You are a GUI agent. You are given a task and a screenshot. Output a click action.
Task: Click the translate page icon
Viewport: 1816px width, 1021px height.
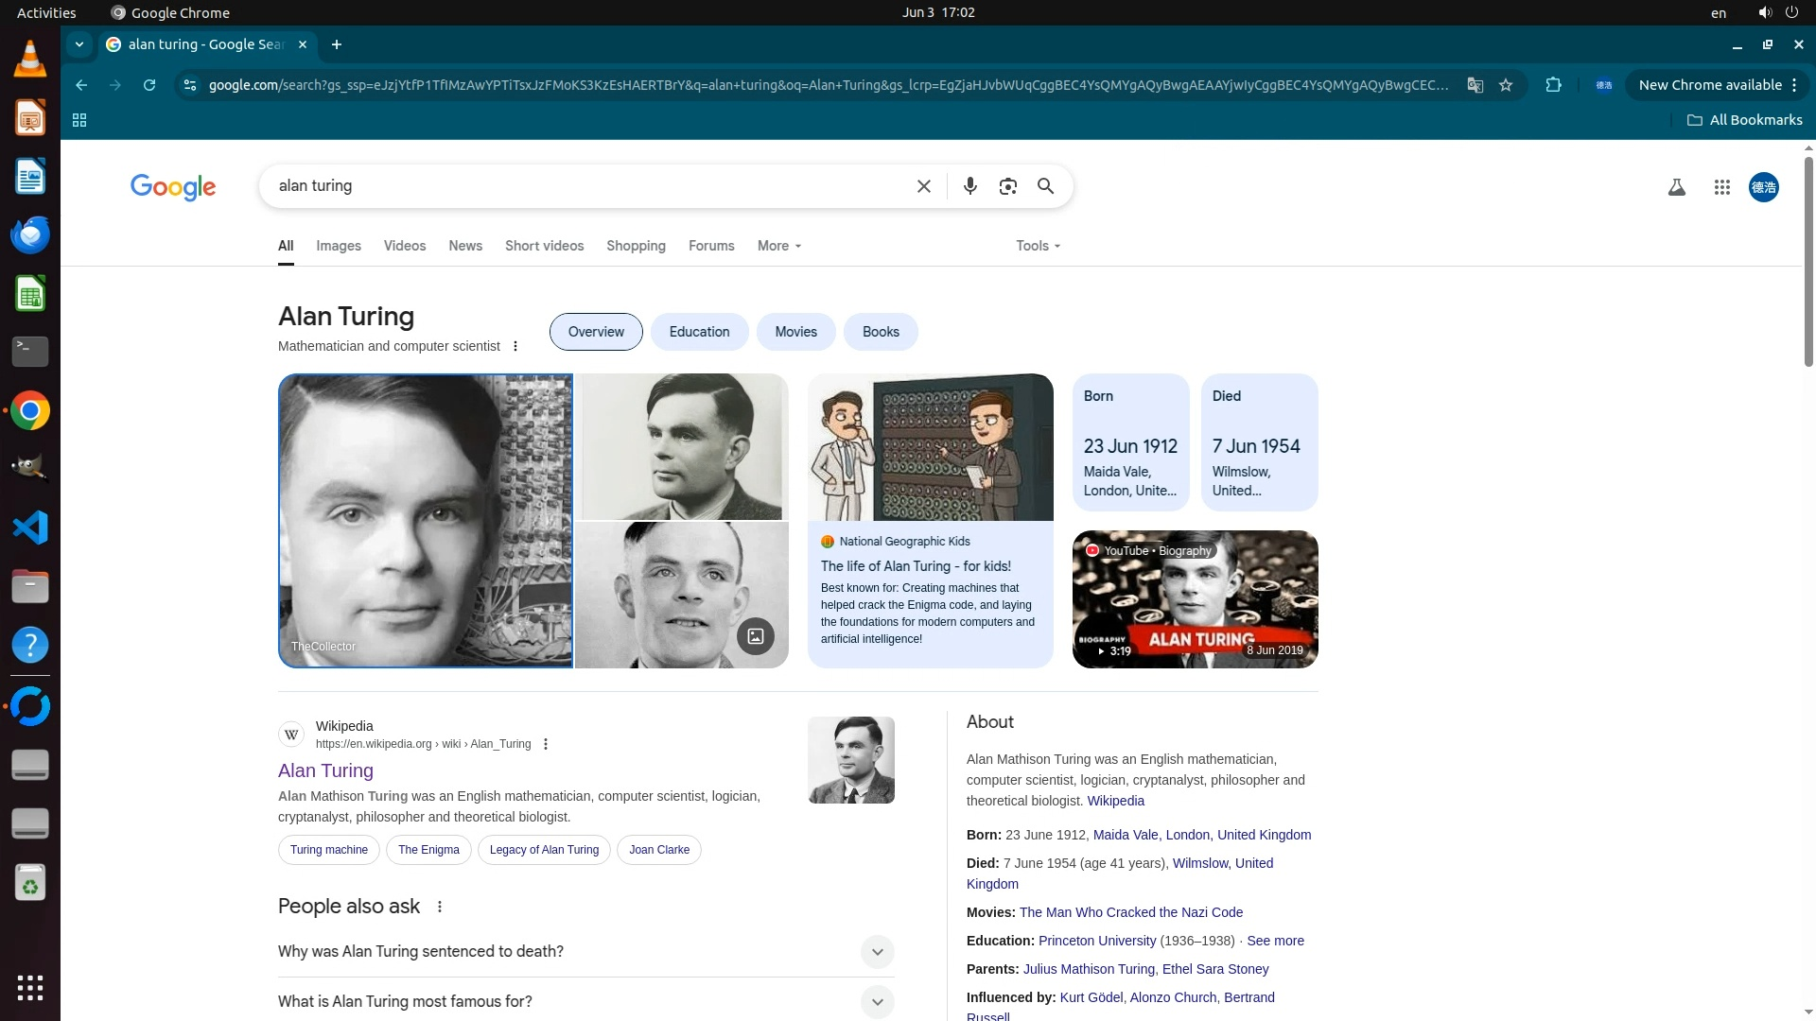[1475, 85]
